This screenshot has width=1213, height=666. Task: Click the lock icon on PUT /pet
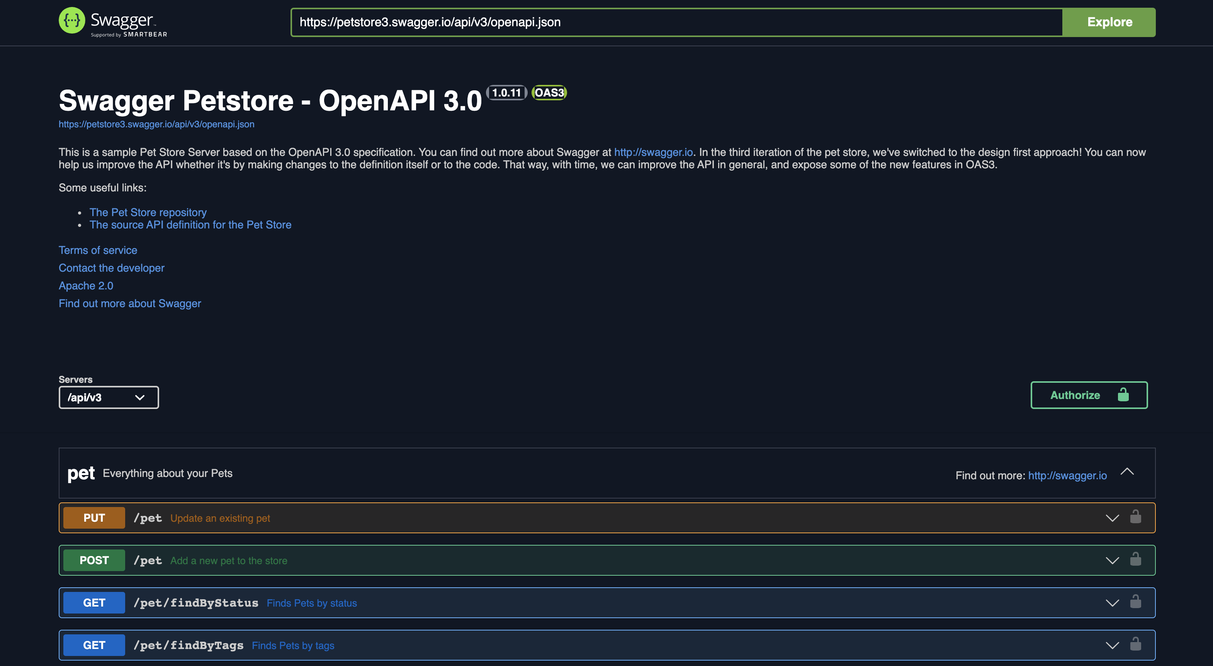point(1135,517)
